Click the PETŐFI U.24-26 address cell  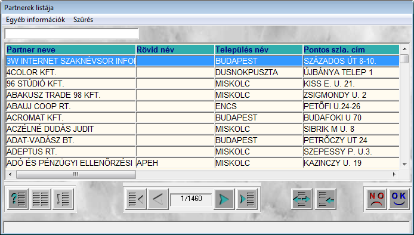(x=351, y=106)
